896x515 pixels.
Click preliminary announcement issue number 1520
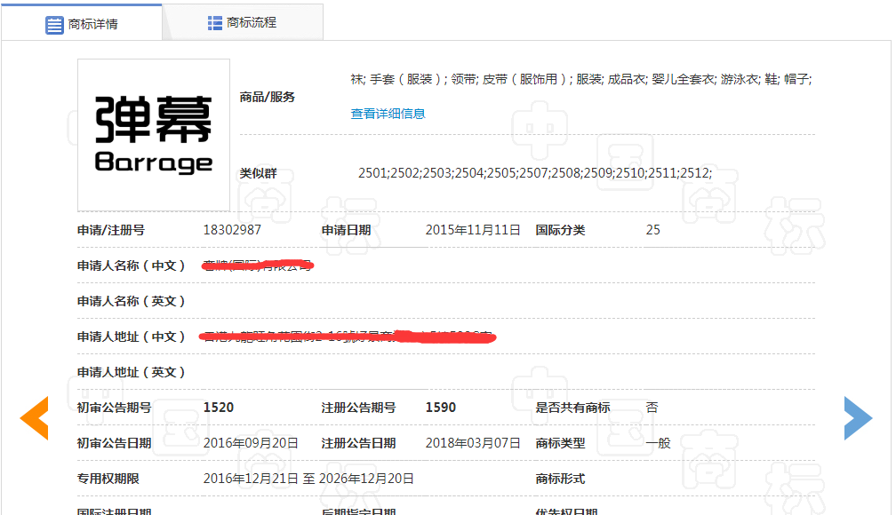(219, 408)
